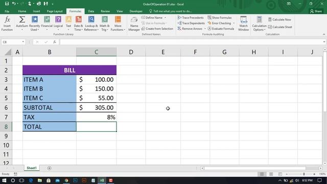Open Calculation Options dropdown
Viewport: 327px width, 184px height.
pos(259,24)
